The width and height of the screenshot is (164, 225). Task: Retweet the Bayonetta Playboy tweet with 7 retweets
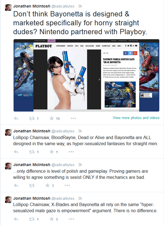click(32, 118)
